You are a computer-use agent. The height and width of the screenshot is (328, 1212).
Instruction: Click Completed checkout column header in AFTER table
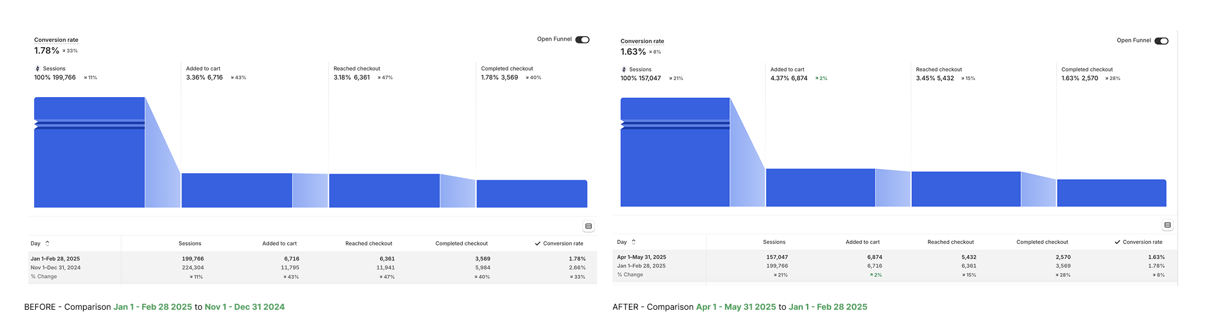pos(1042,242)
